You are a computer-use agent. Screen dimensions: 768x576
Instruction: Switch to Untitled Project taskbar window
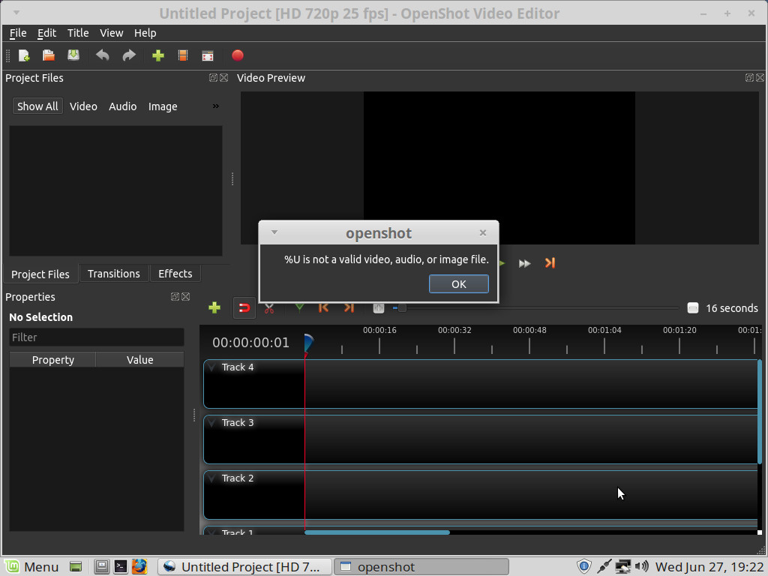tap(244, 567)
